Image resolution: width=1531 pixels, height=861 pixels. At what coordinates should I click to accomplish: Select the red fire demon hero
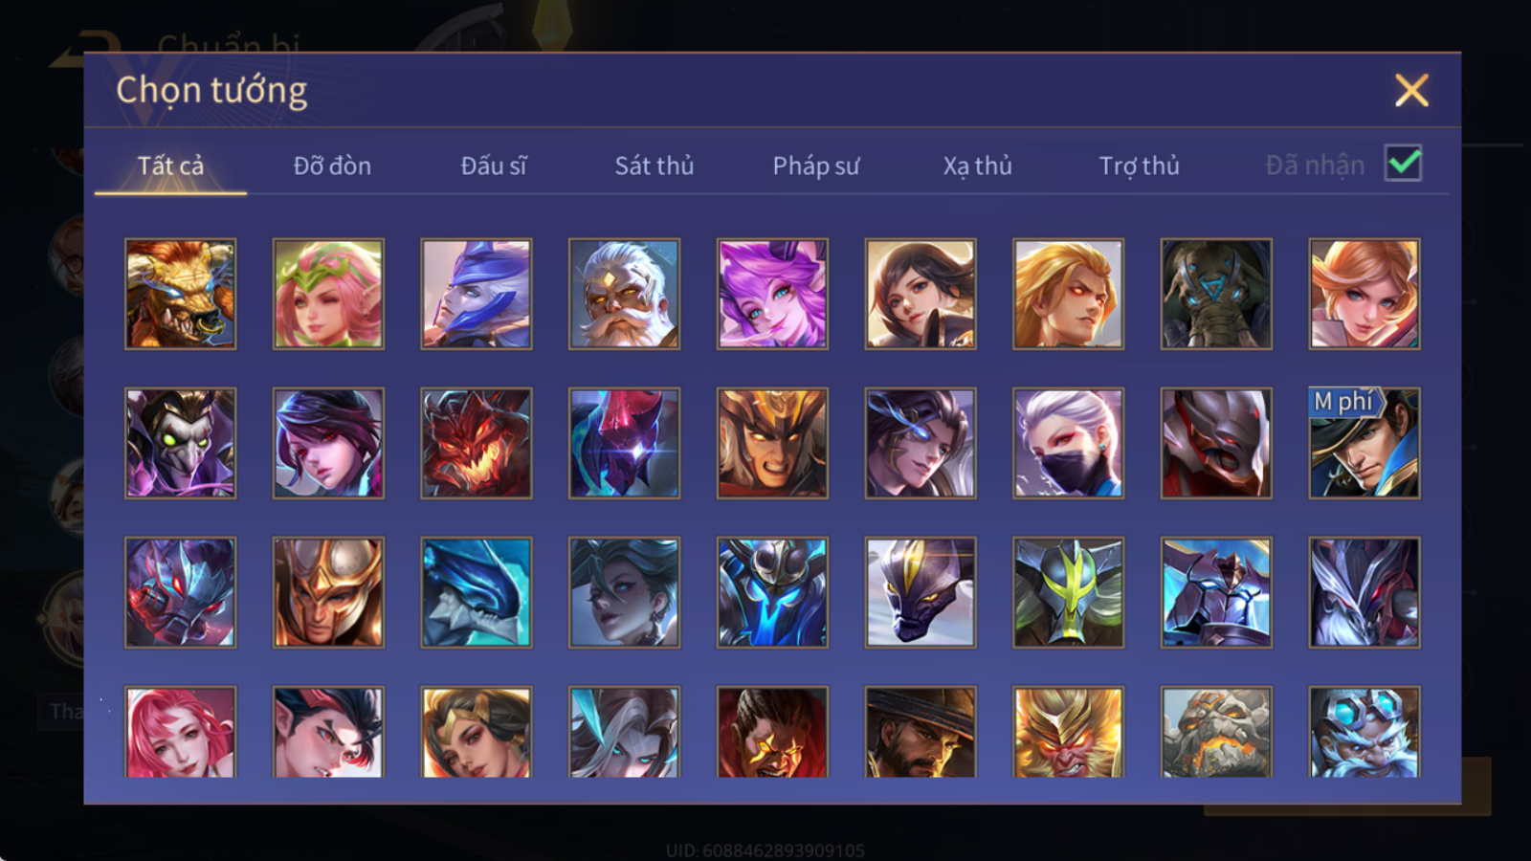click(x=476, y=443)
